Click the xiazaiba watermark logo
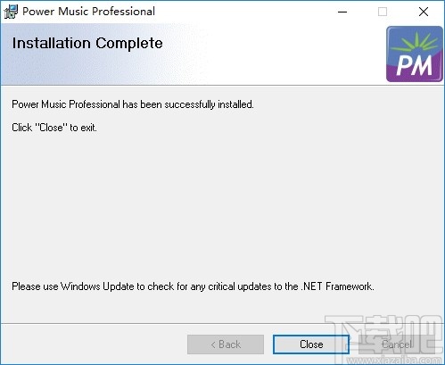The width and height of the screenshot is (445, 365). coord(383,335)
